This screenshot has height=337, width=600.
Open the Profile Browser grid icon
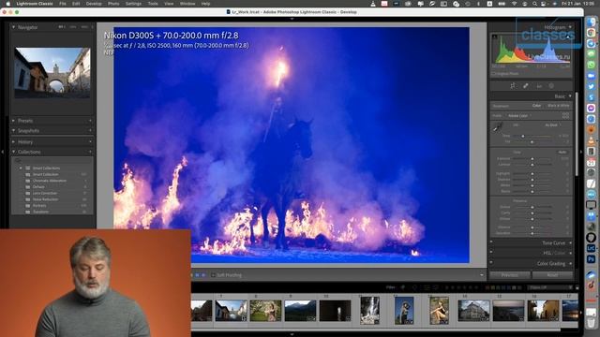point(565,115)
